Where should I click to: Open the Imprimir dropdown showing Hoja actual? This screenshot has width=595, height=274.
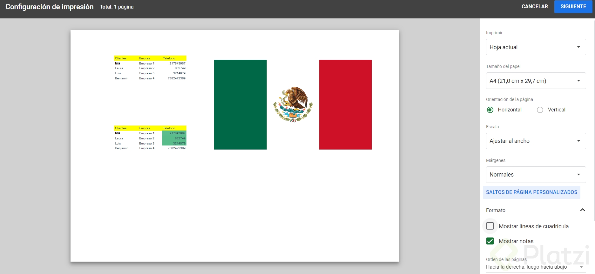536,47
